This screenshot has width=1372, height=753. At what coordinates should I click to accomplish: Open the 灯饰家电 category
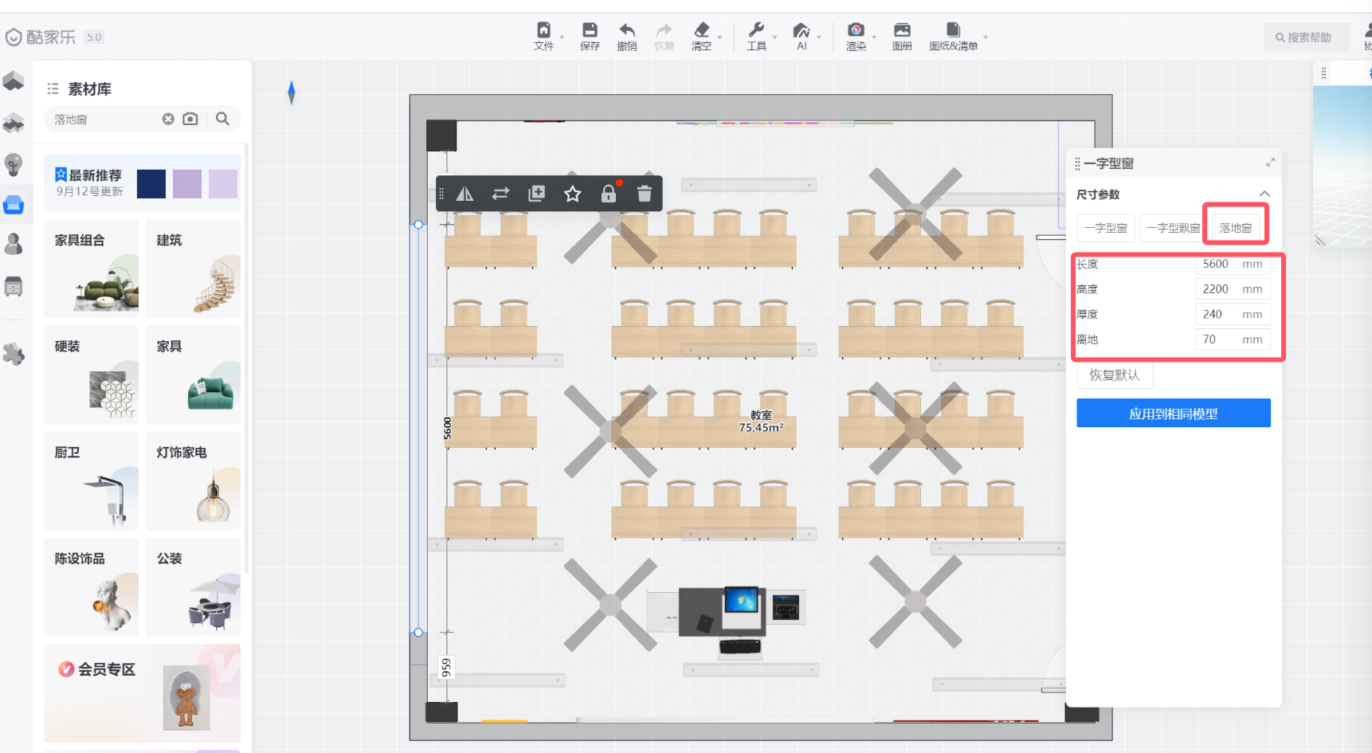coord(193,480)
